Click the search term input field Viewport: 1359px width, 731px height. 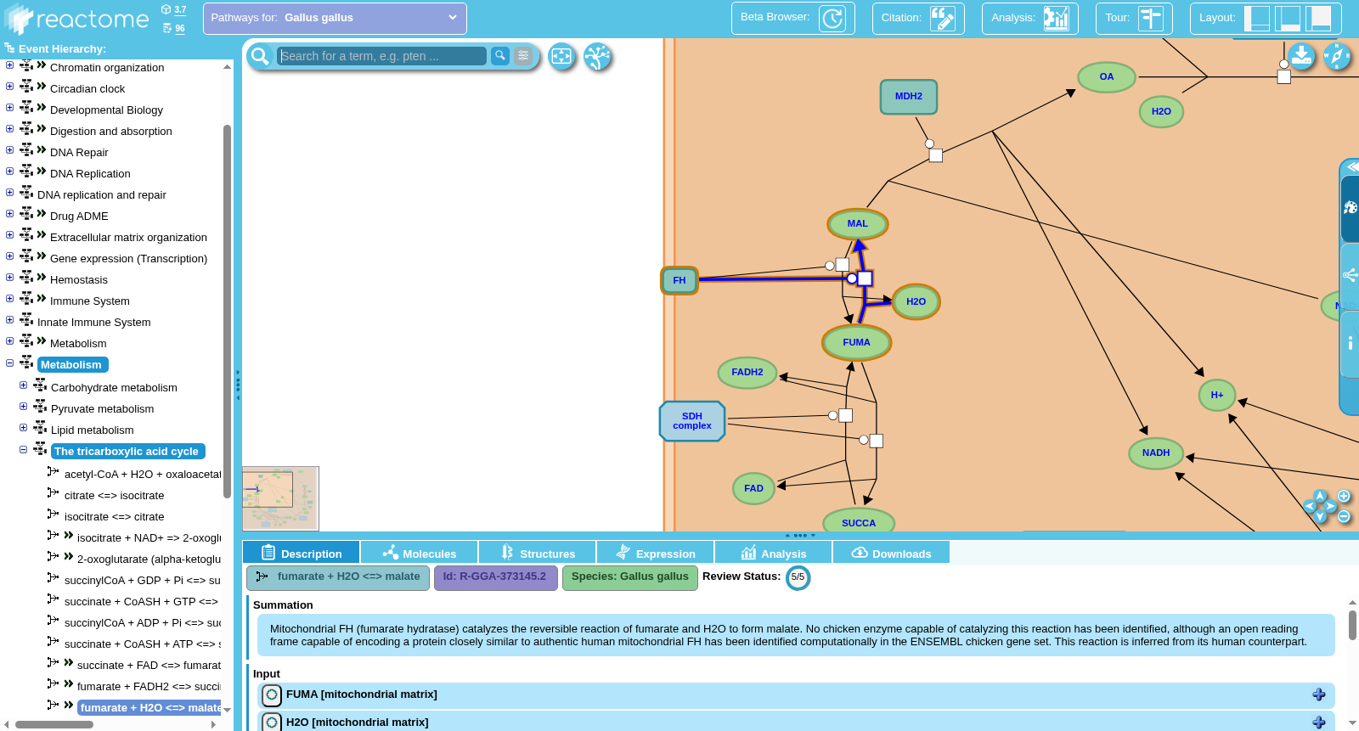click(x=382, y=56)
